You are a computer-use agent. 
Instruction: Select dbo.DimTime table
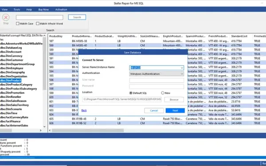pyautogui.click(x=9, y=113)
